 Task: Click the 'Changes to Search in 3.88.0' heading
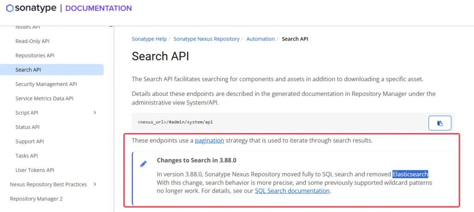pos(196,160)
